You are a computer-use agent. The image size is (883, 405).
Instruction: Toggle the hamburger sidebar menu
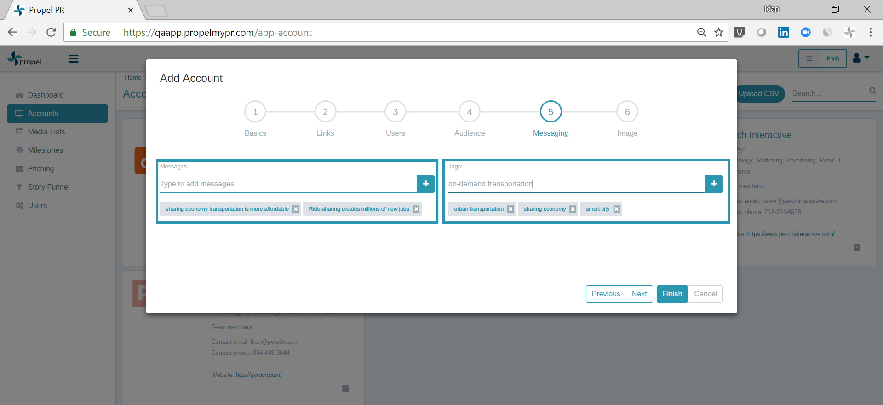(x=74, y=59)
